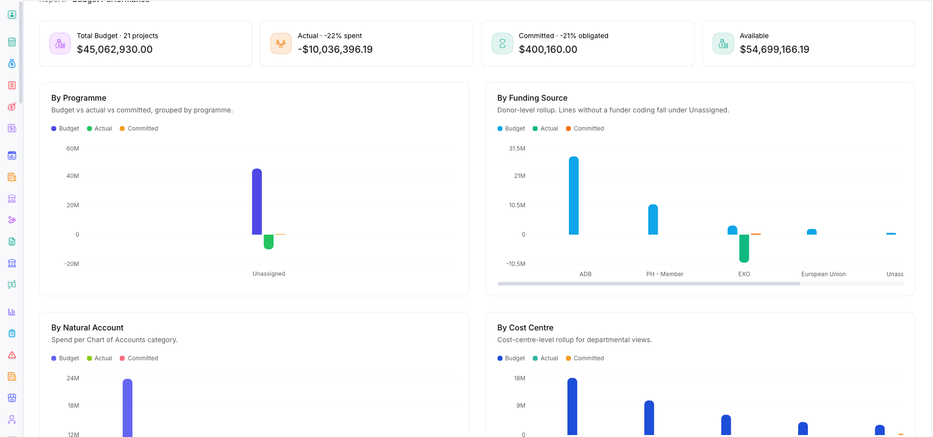Click the Committed card hourglass icon

click(502, 44)
